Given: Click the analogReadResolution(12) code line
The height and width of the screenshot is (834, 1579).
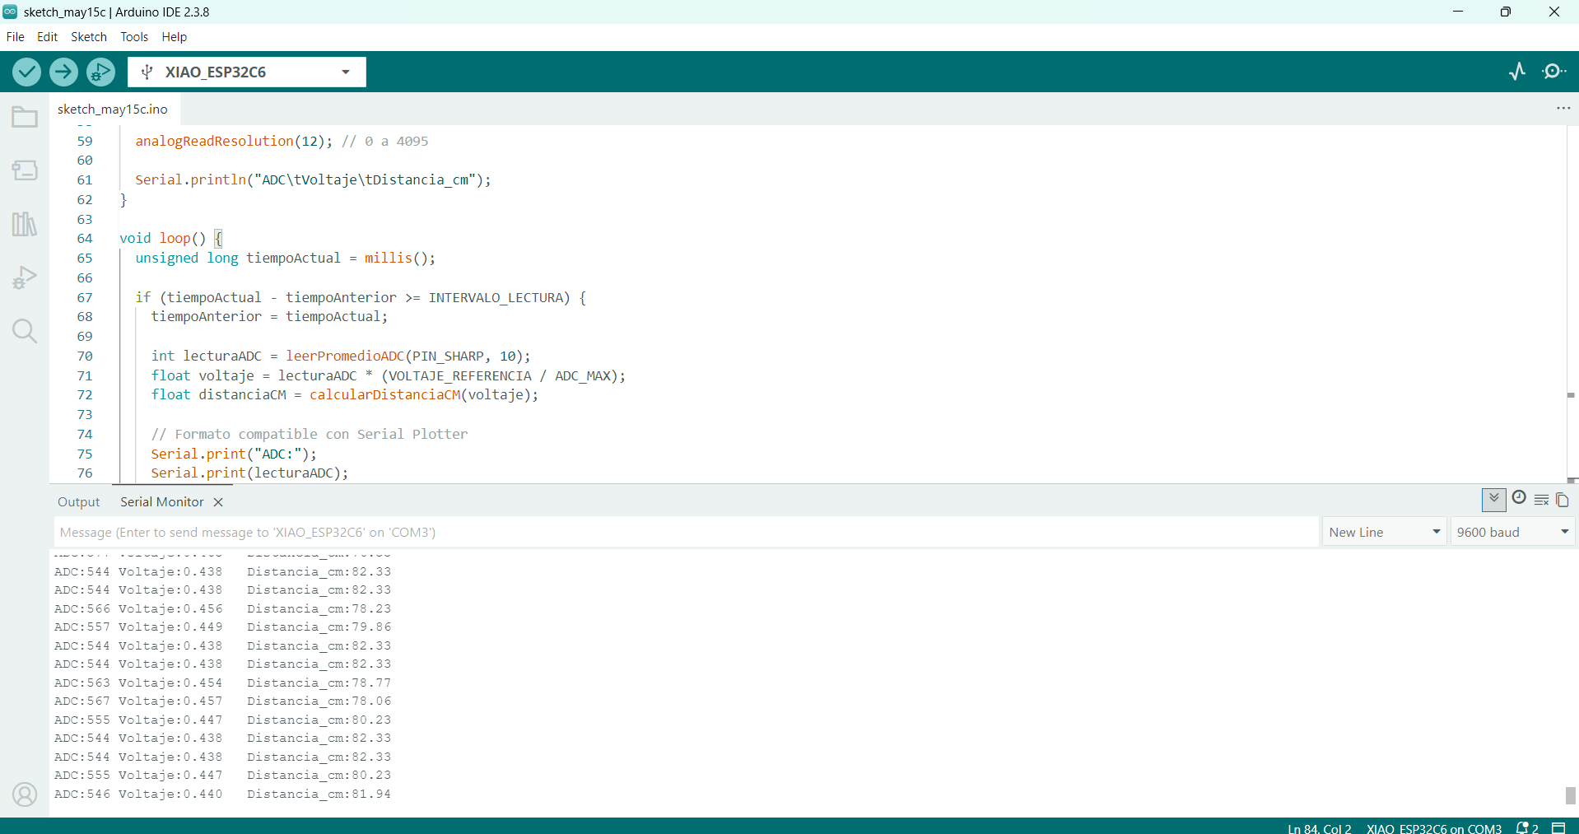Looking at the screenshot, I should click(282, 142).
